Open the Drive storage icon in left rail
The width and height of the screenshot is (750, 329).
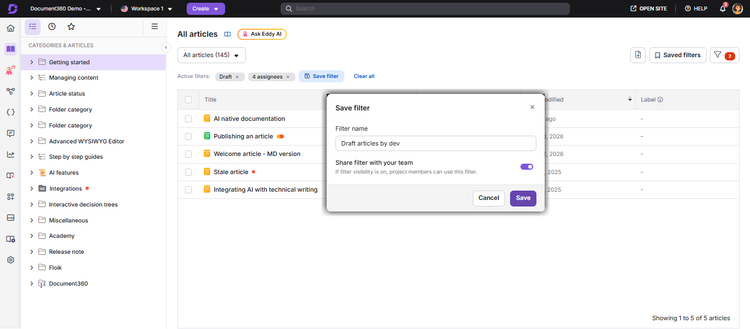point(10,218)
